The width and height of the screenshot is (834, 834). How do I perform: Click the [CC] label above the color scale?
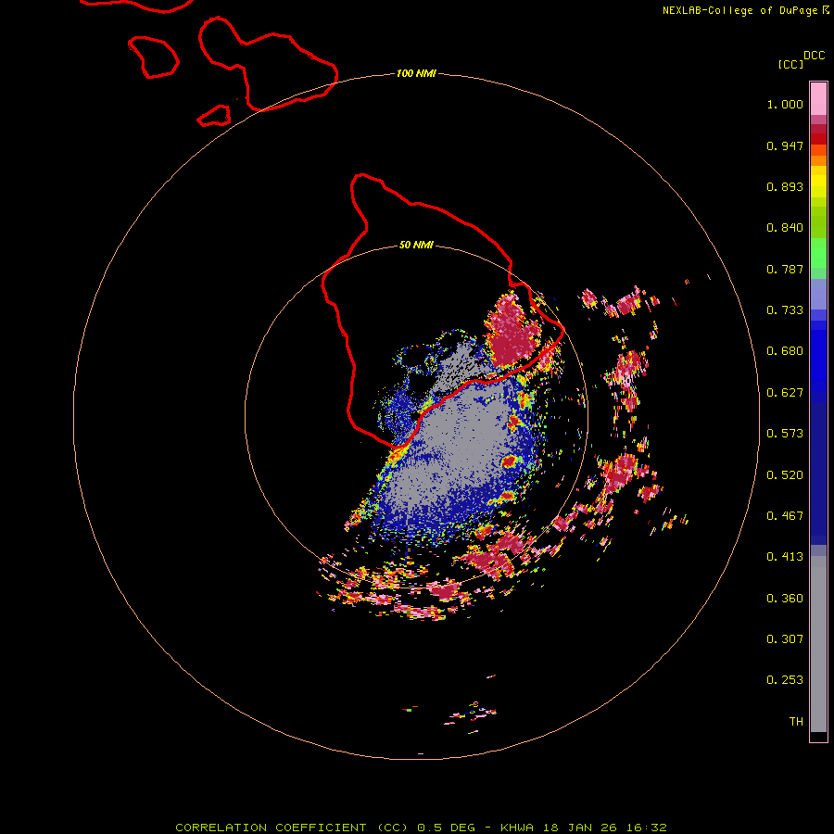click(790, 64)
